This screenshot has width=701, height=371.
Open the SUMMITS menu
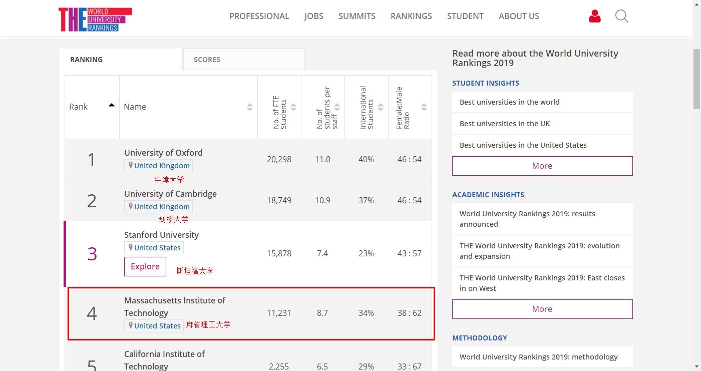click(x=357, y=16)
